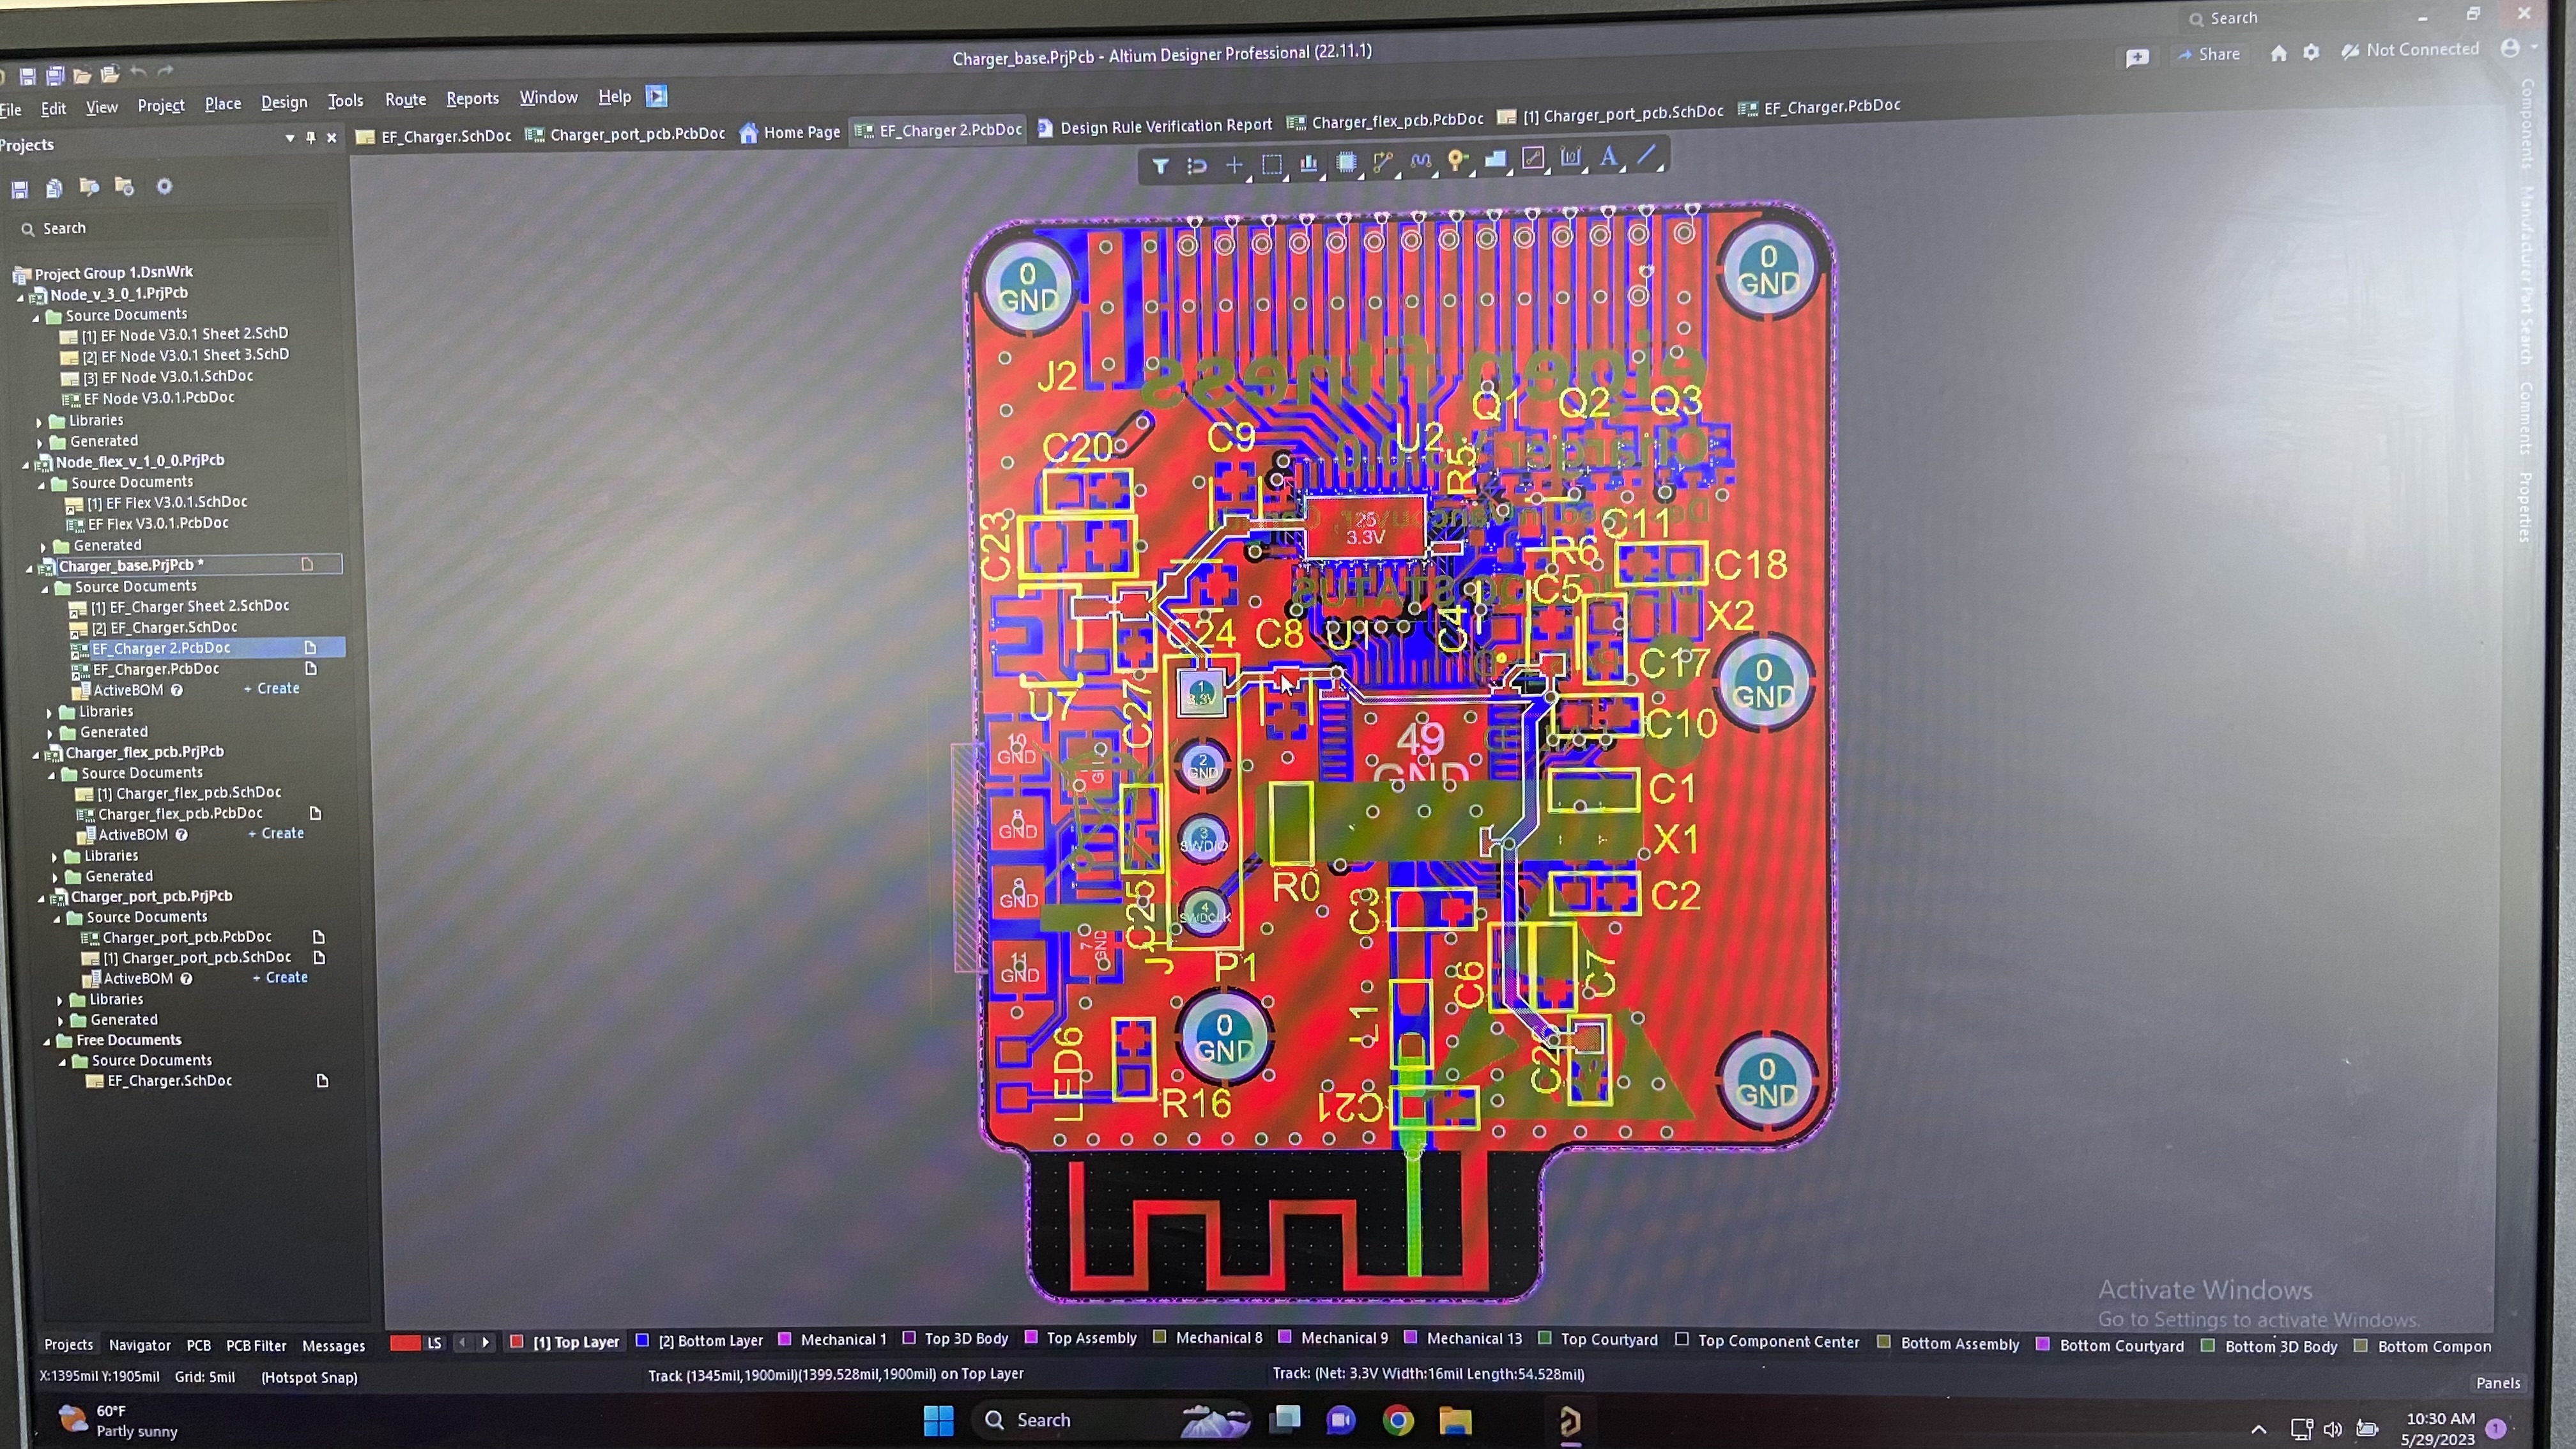Select the move objects crosshair tool

coord(1234,165)
